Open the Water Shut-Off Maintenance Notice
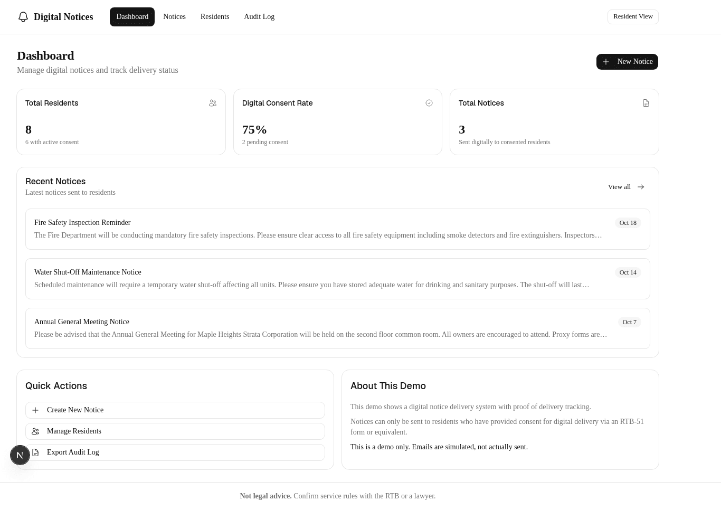721x510 pixels. pyautogui.click(x=338, y=279)
